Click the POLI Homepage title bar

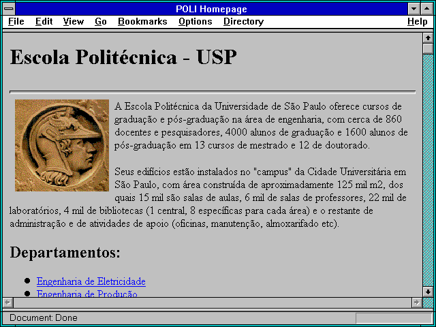pos(211,9)
